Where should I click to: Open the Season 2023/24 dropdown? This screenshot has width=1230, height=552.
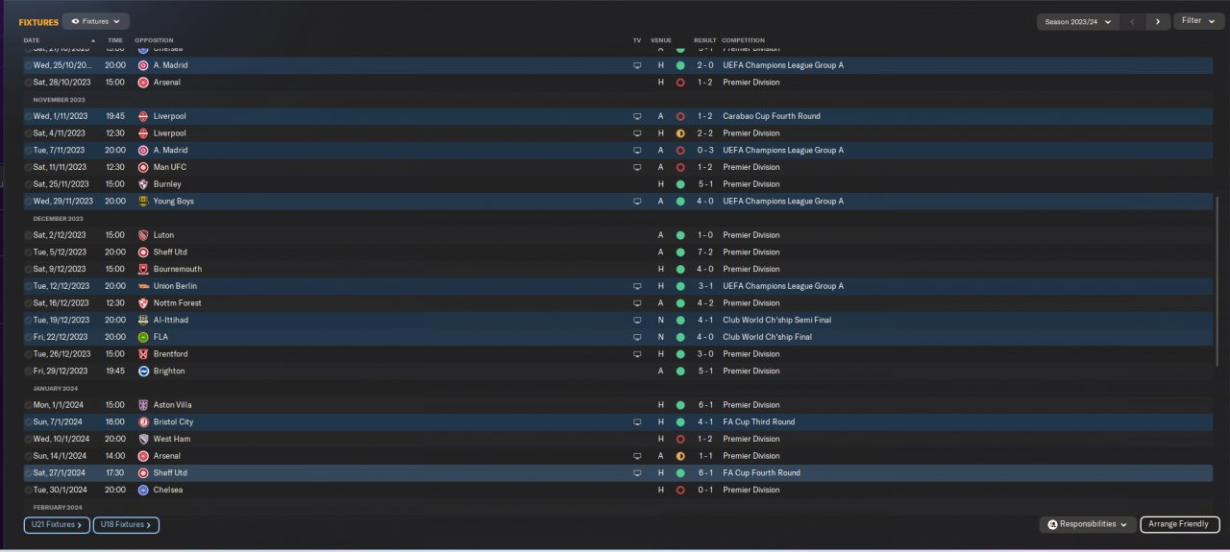tap(1078, 21)
